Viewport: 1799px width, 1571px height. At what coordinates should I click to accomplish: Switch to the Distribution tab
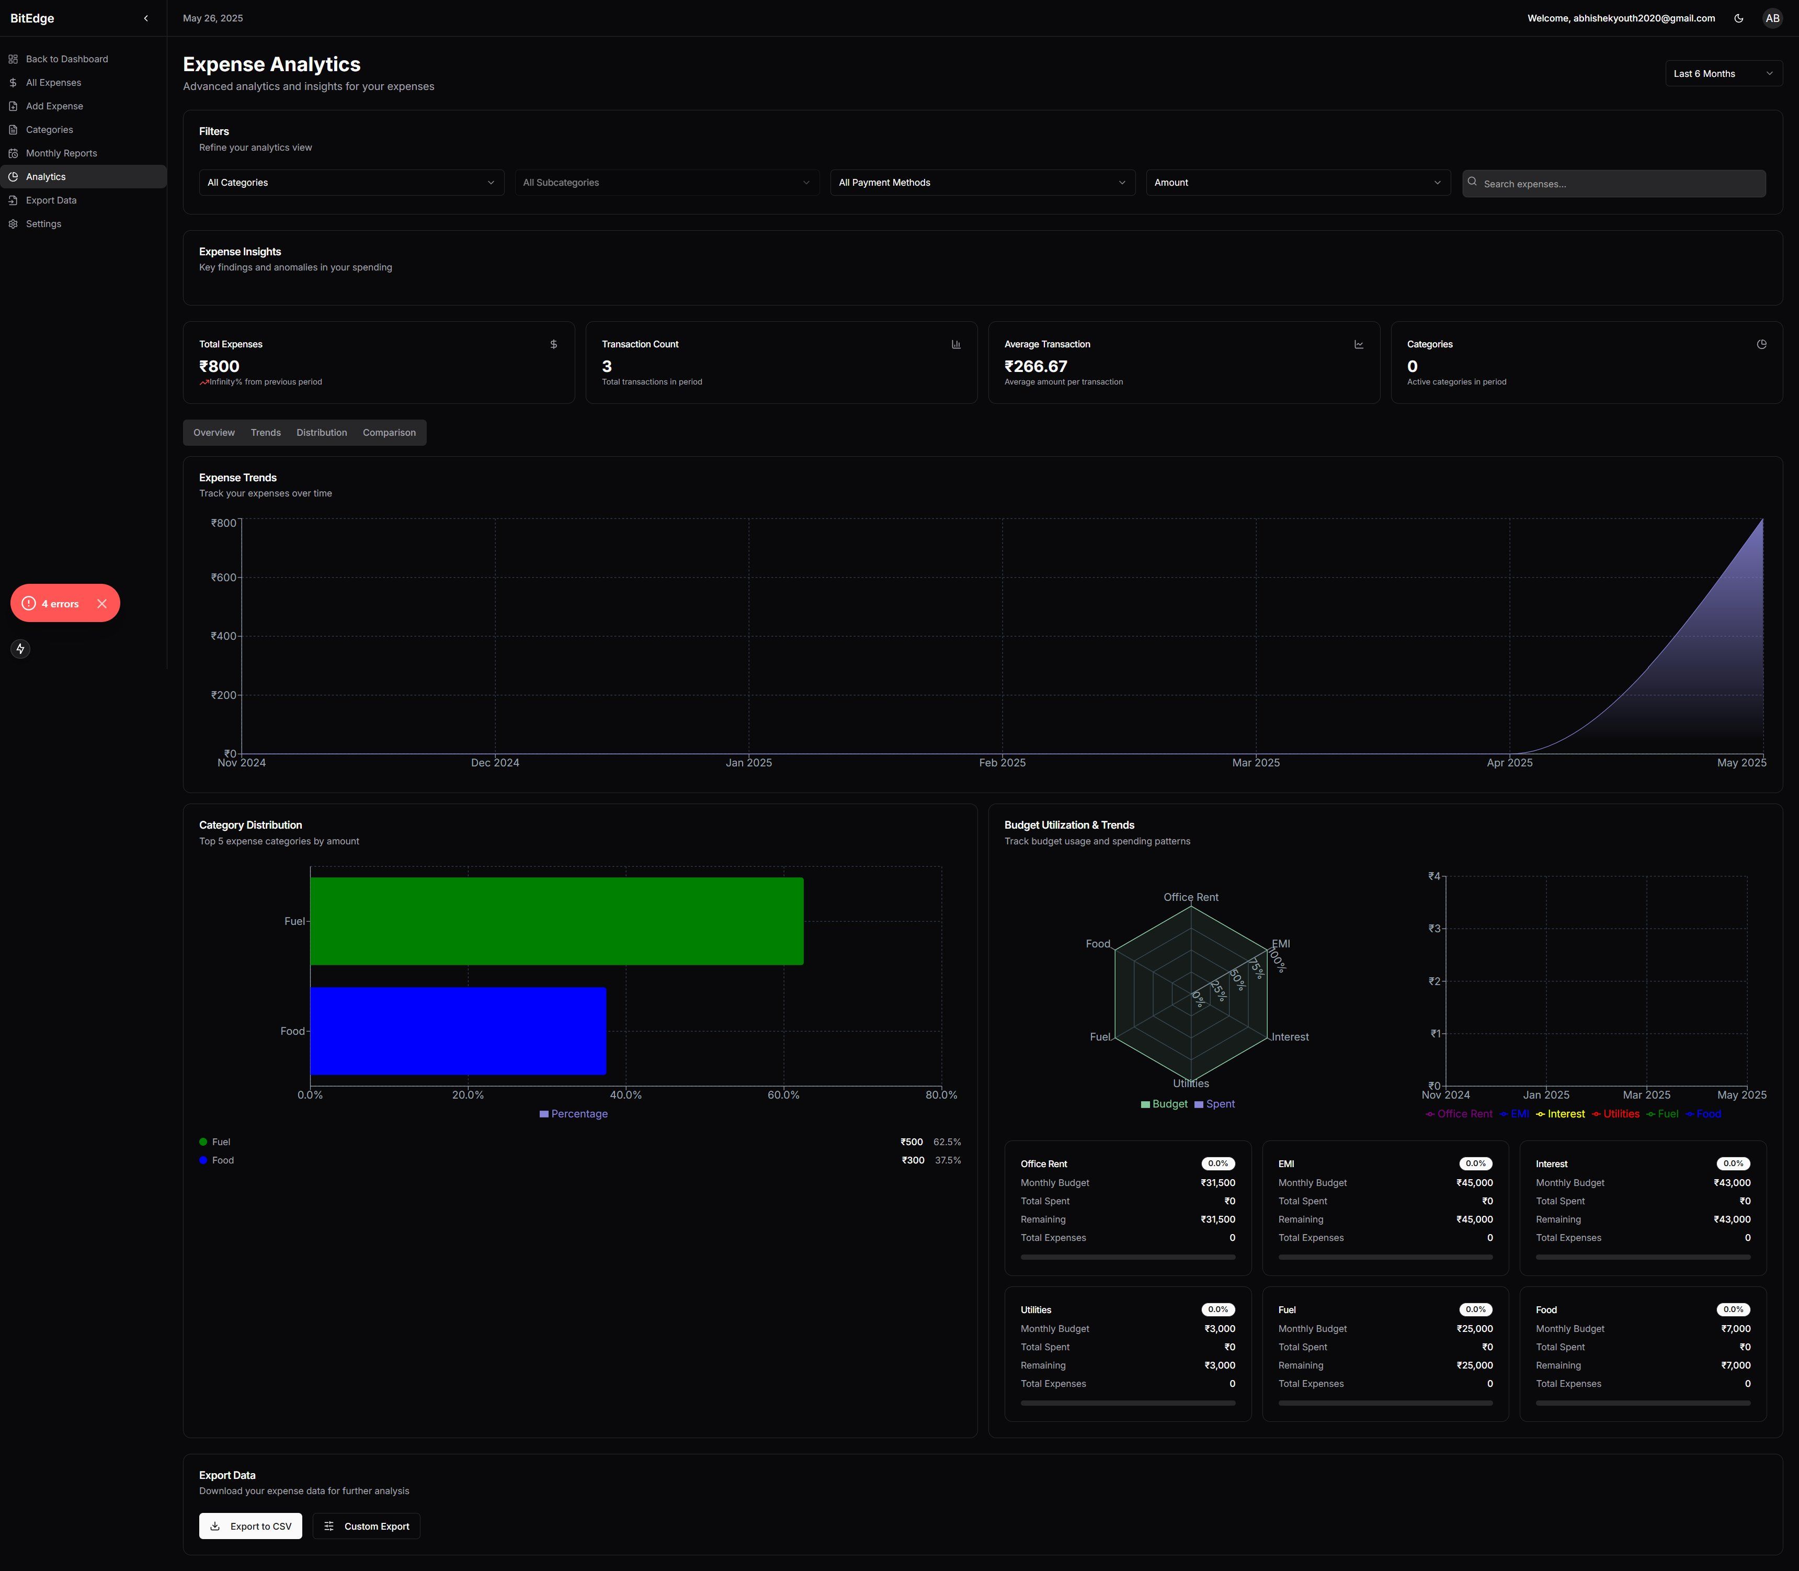pos(322,433)
